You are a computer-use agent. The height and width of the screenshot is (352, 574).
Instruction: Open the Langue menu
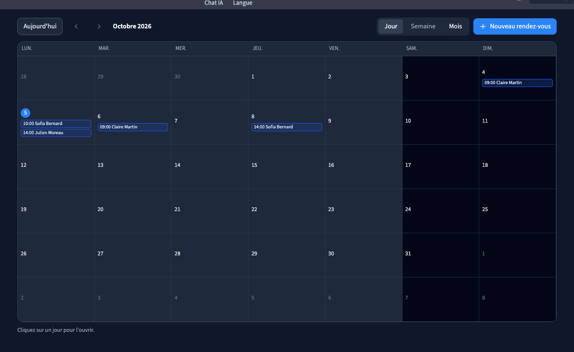243,3
